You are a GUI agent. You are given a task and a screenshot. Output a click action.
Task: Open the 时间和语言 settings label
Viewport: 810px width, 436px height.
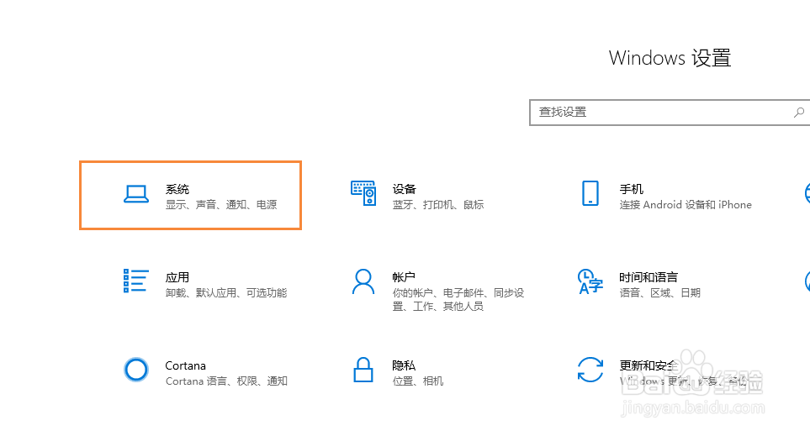point(649,277)
